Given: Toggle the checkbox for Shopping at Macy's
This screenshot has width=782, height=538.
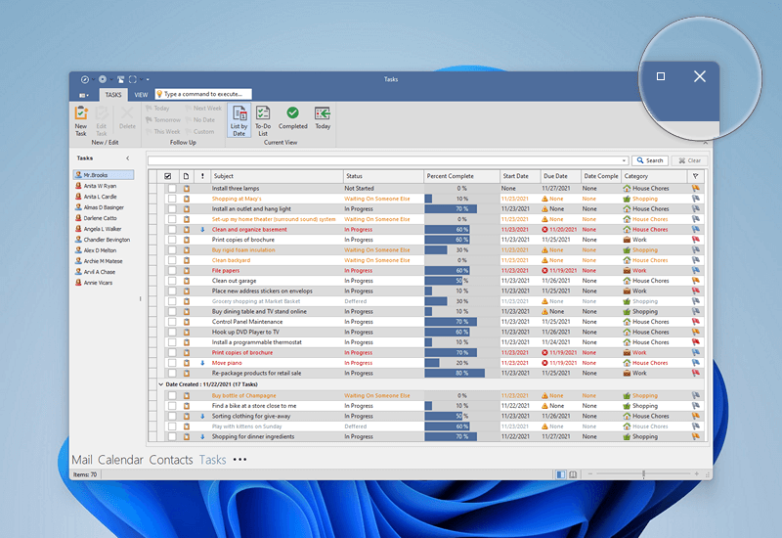Looking at the screenshot, I should (x=171, y=199).
